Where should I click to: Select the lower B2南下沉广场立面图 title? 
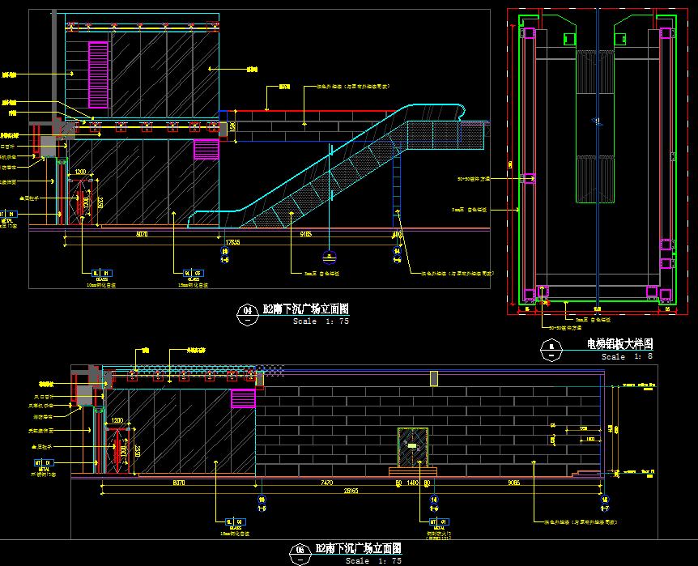[357, 549]
